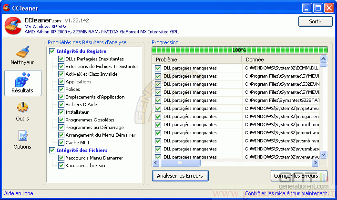337x200 pixels.
Task: Toggle ActiveX et Class Invalide checkbox
Action: [61, 74]
